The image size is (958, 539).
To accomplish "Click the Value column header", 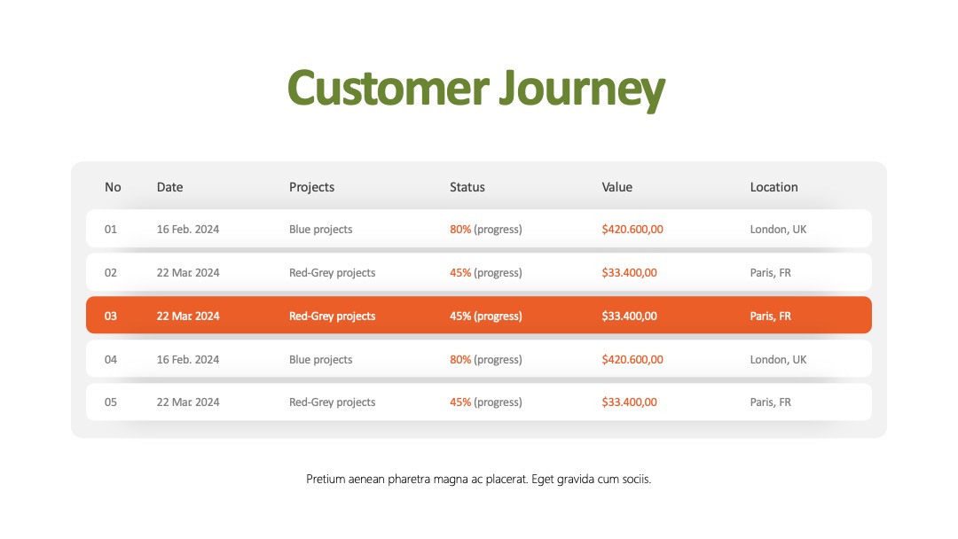I will [617, 187].
